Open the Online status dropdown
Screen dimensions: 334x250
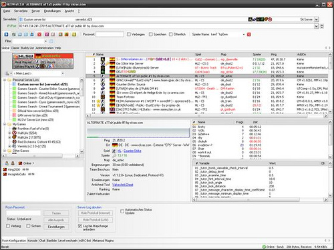tap(33, 163)
